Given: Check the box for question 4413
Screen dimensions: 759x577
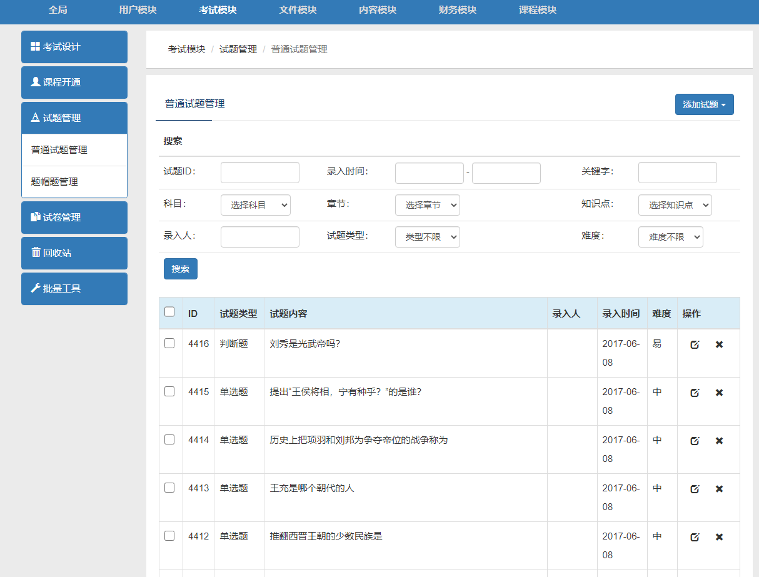Looking at the screenshot, I should click(x=169, y=488).
